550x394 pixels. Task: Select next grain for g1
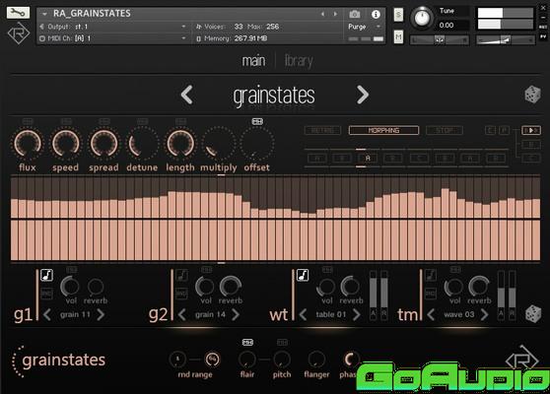click(x=101, y=315)
